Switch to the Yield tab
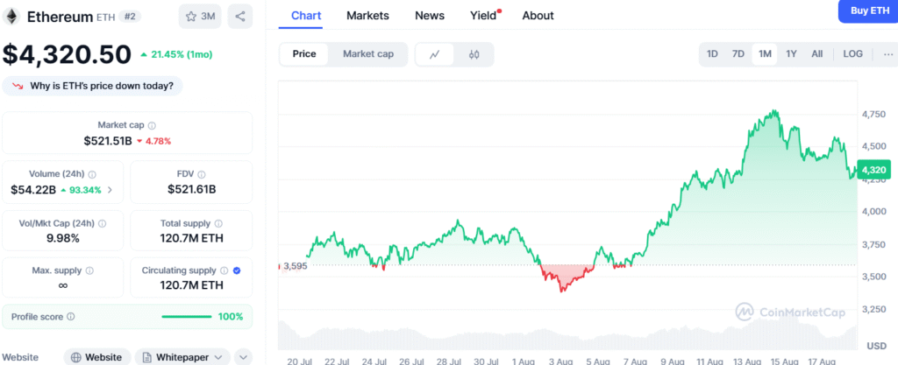The height and width of the screenshot is (365, 898). coord(483,15)
